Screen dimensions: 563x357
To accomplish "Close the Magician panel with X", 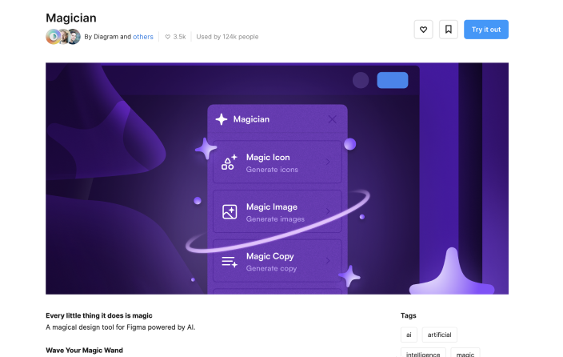I will [x=332, y=119].
